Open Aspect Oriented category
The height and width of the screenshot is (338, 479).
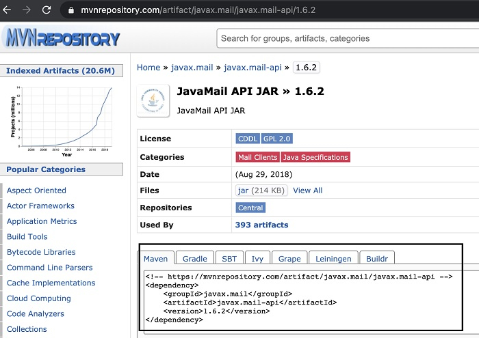point(36,191)
